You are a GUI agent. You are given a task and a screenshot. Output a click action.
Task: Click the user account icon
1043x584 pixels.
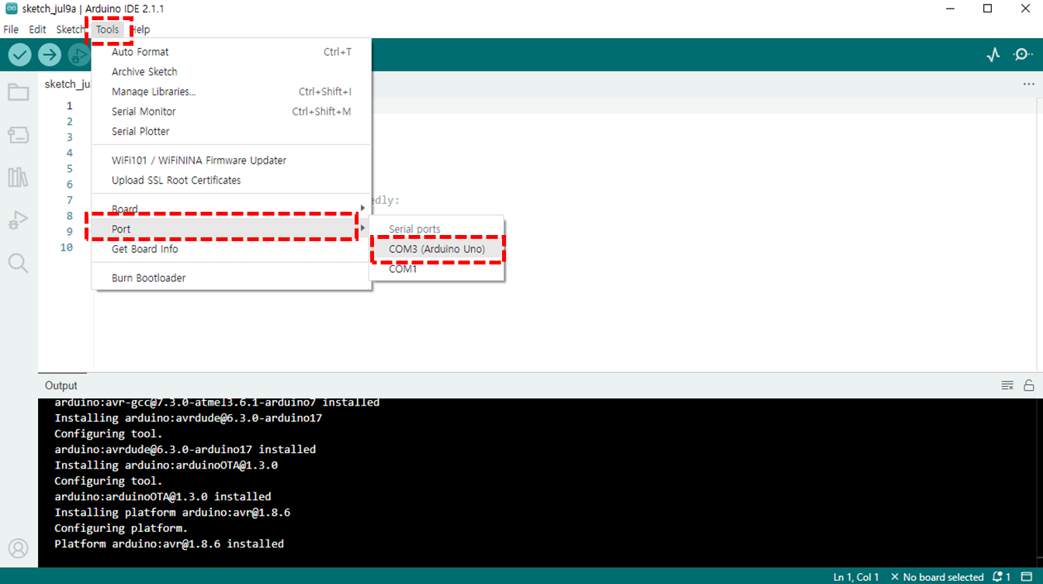[19, 548]
